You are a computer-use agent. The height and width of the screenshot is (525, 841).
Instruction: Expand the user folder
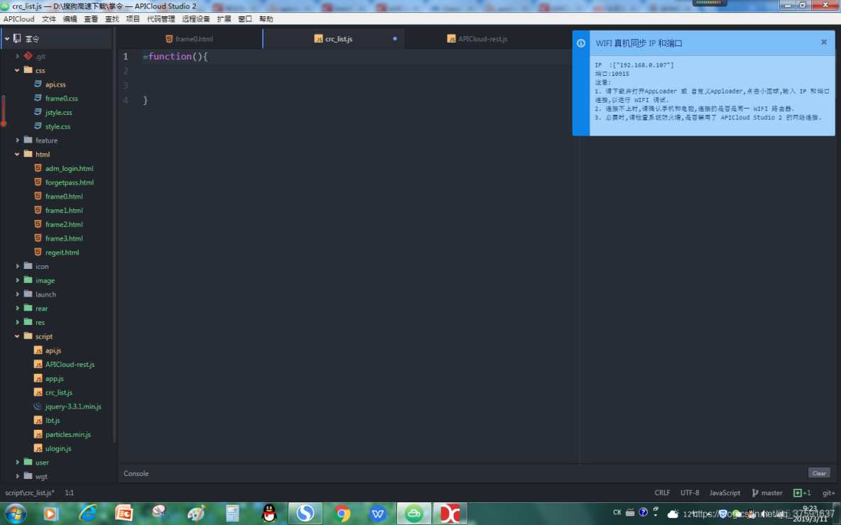click(x=17, y=463)
